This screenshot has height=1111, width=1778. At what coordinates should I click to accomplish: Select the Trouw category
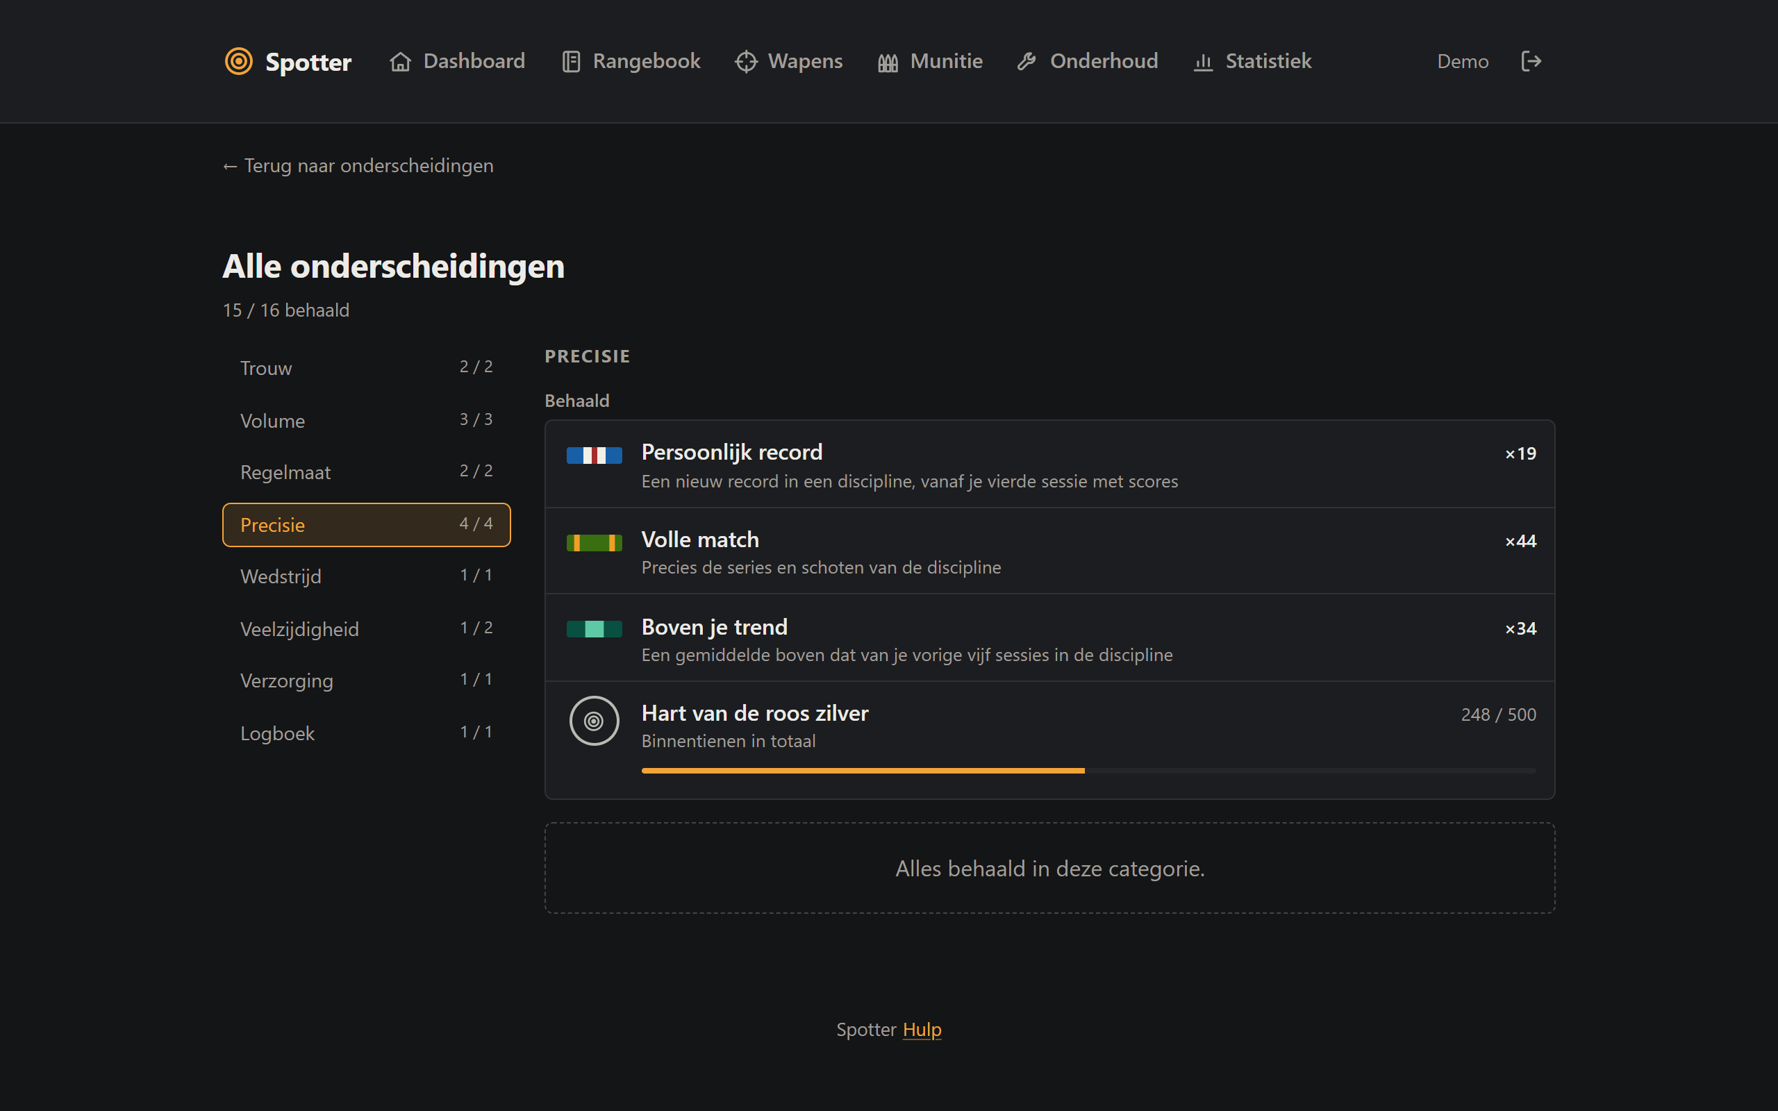pyautogui.click(x=367, y=367)
